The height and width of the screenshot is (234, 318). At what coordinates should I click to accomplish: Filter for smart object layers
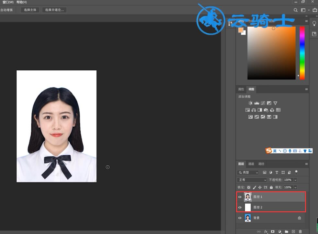(x=290, y=173)
